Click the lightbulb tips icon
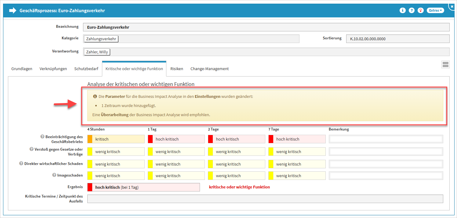The height and width of the screenshot is (218, 457). (421, 10)
